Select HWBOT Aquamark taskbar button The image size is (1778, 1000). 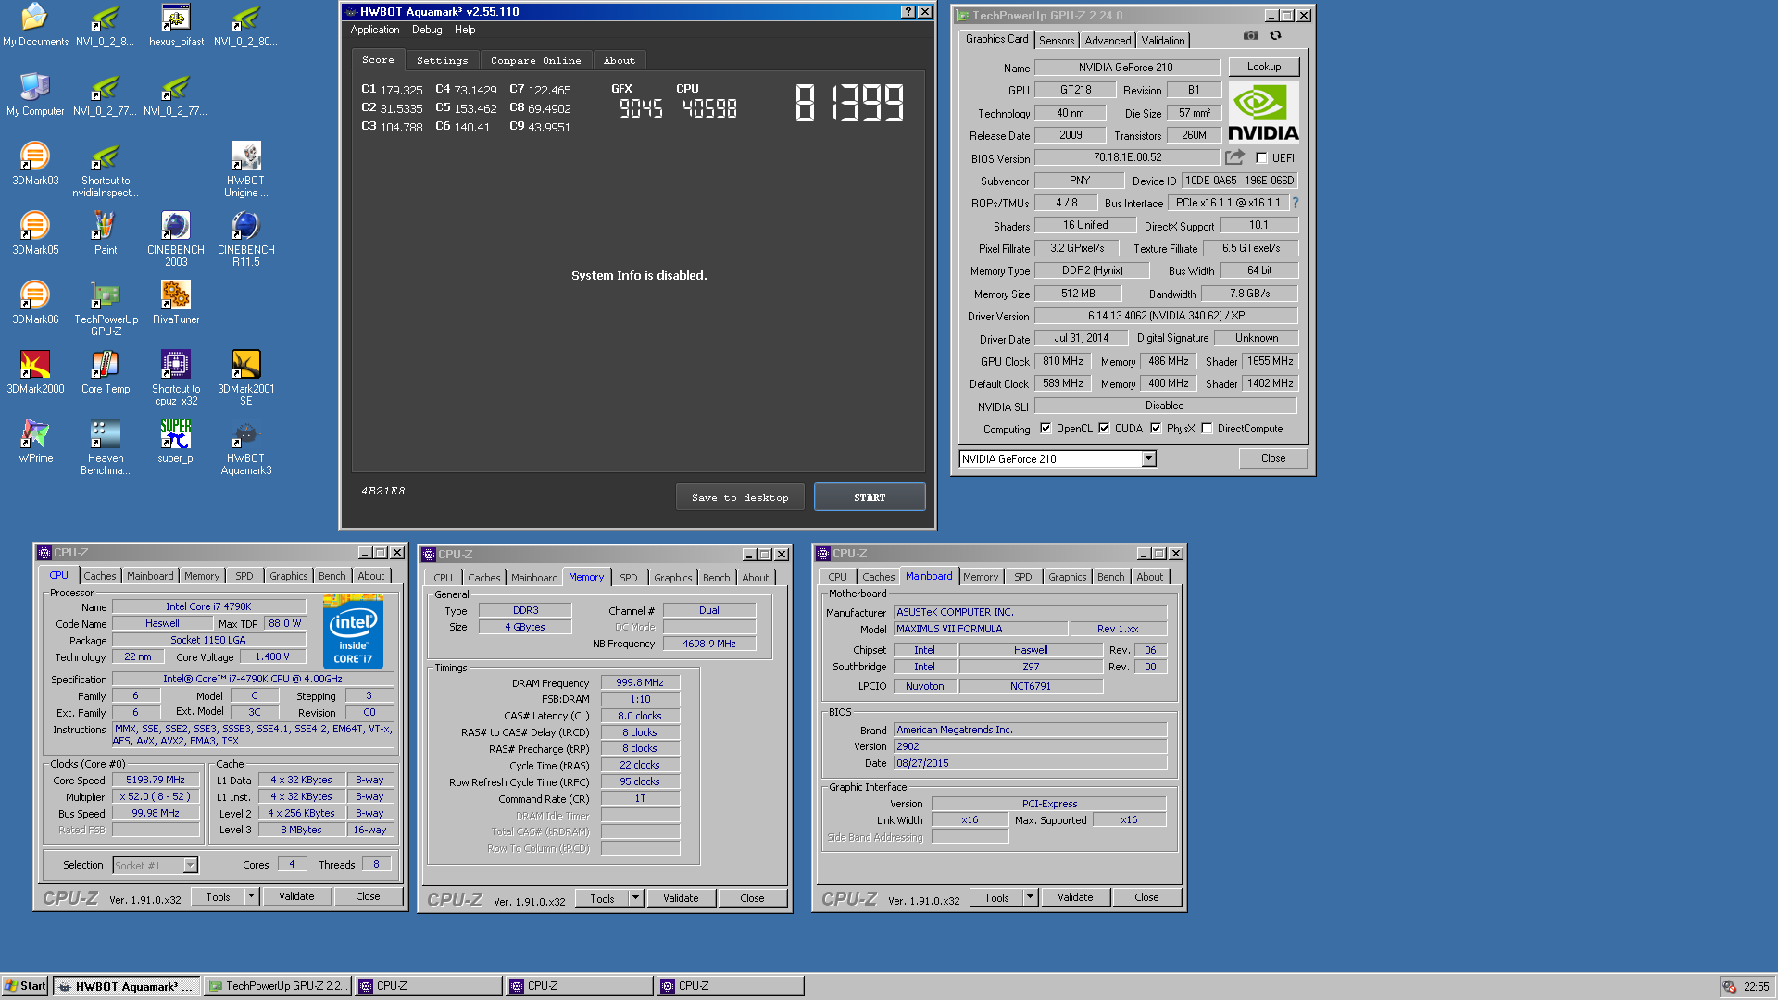coord(126,986)
